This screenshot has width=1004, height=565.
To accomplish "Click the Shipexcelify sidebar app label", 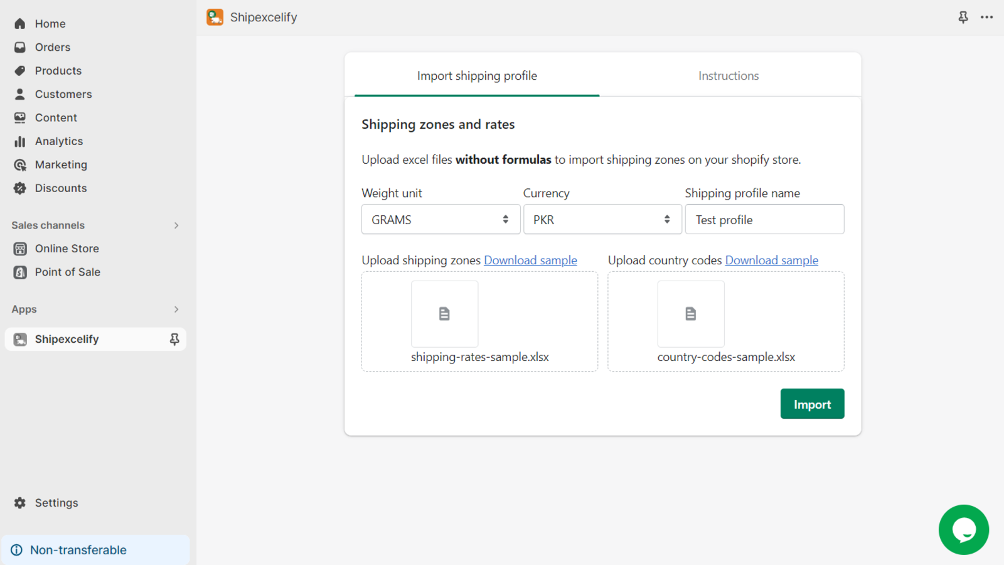I will pos(67,339).
